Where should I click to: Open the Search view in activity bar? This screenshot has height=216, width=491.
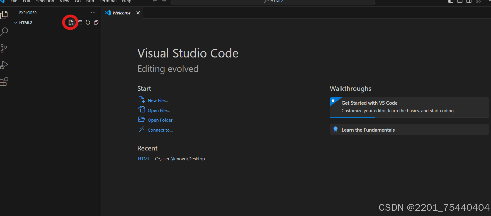pyautogui.click(x=4, y=31)
